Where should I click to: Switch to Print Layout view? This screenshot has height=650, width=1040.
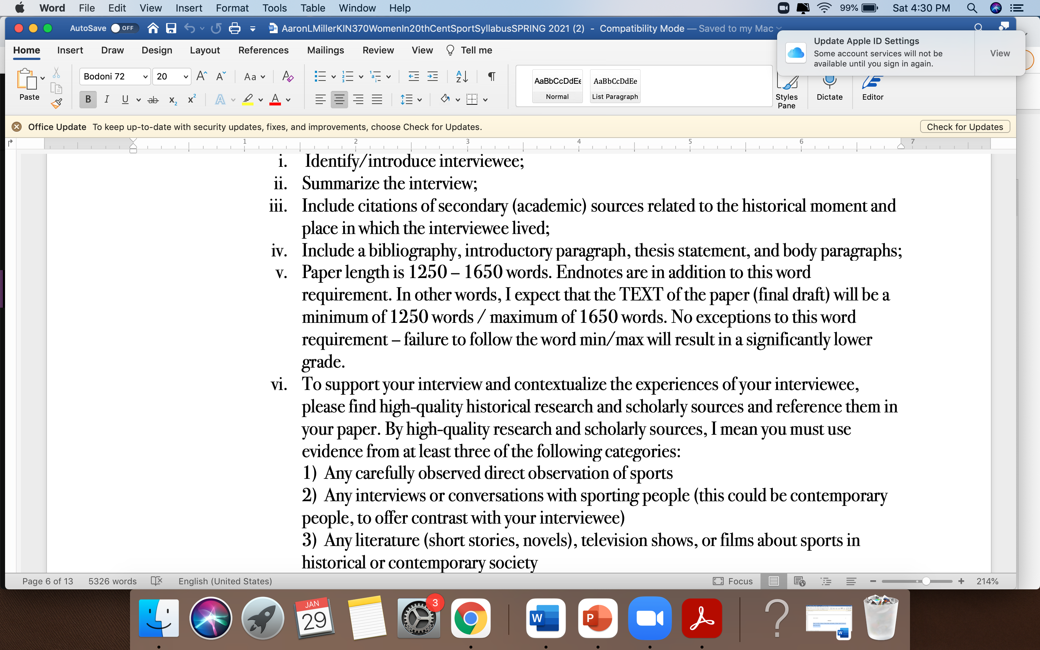point(773,581)
